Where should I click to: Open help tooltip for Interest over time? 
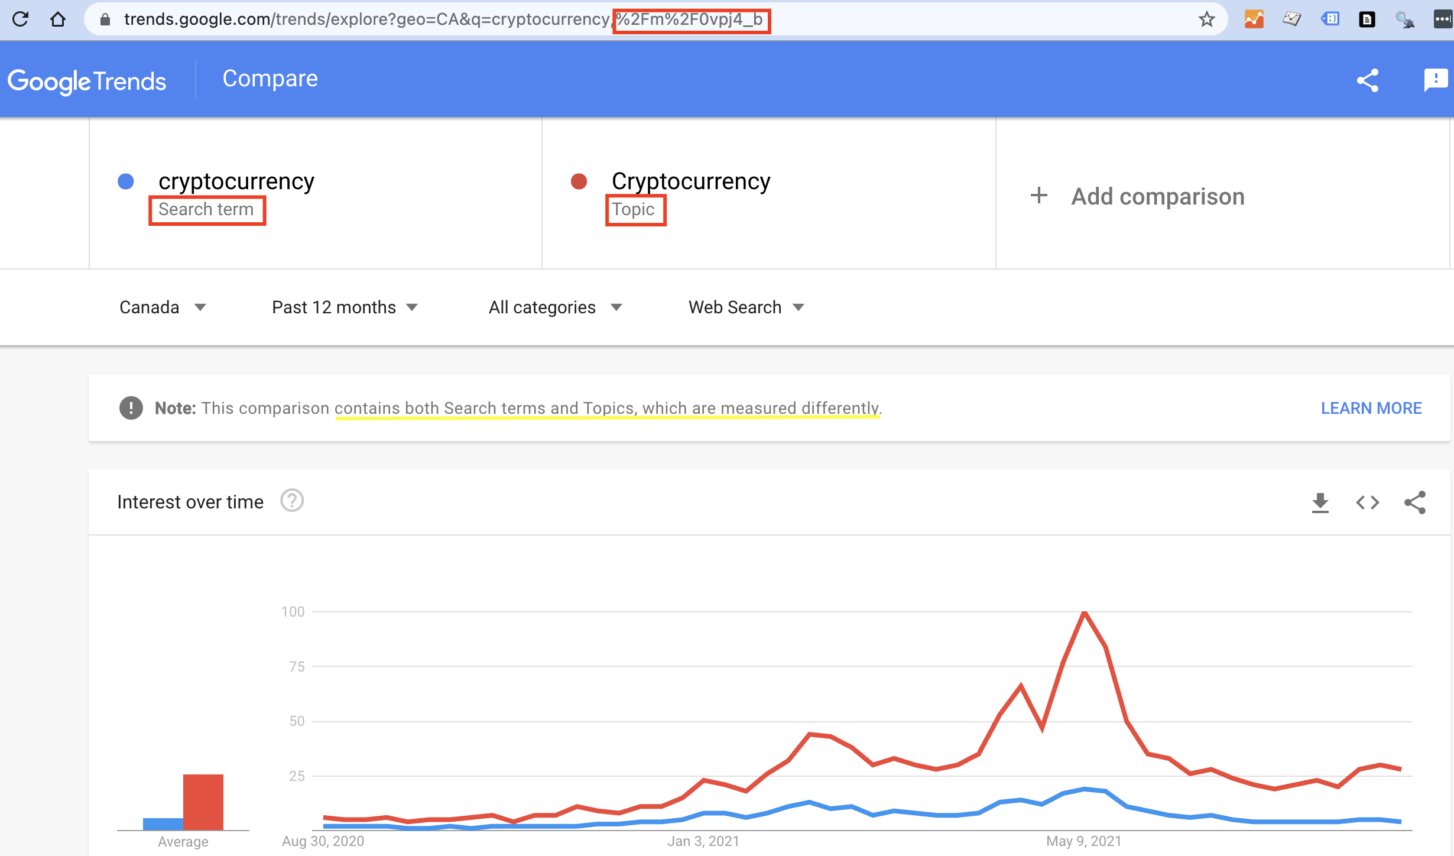tap(292, 501)
